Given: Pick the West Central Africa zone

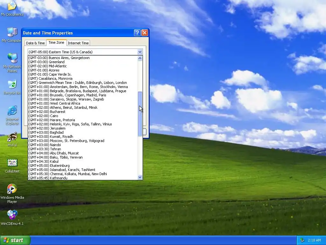Looking at the screenshot, I should [x=83, y=103].
